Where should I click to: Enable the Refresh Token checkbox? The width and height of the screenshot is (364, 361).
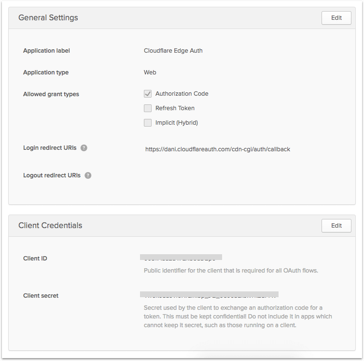(148, 108)
